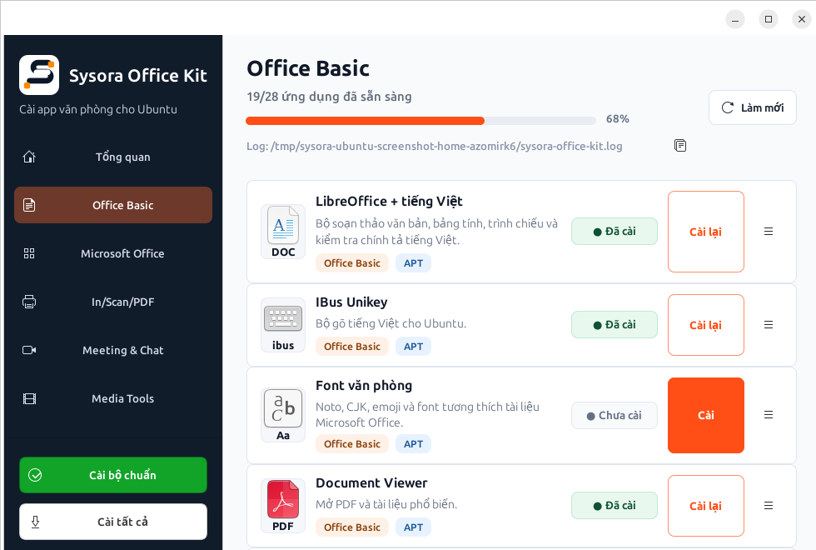Click the Document Viewer title

371,482
